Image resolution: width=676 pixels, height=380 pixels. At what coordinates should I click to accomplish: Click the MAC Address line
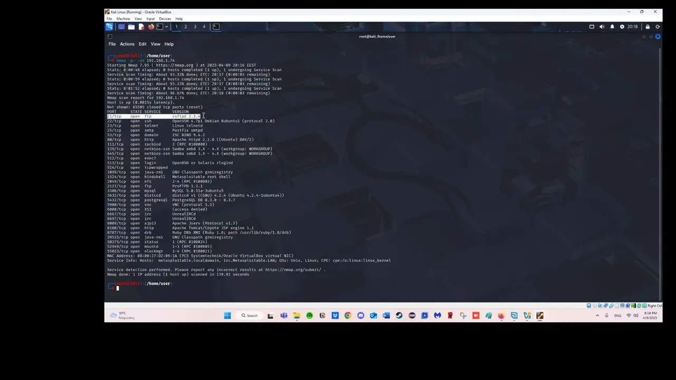click(200, 256)
